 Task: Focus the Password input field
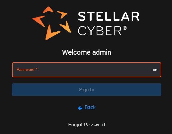point(87,70)
